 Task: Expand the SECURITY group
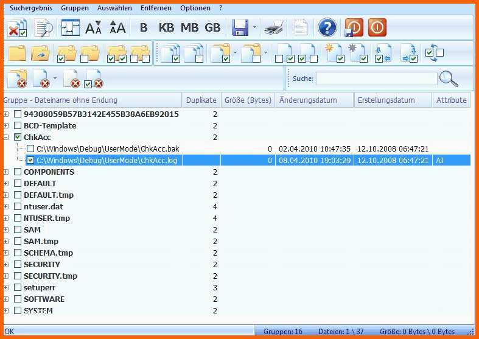[x=6, y=265]
